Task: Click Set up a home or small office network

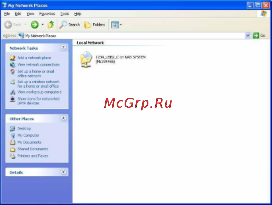Action: point(36,74)
